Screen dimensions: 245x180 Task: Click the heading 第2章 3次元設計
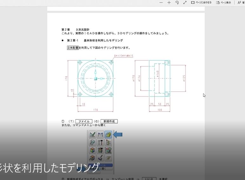click(75, 30)
